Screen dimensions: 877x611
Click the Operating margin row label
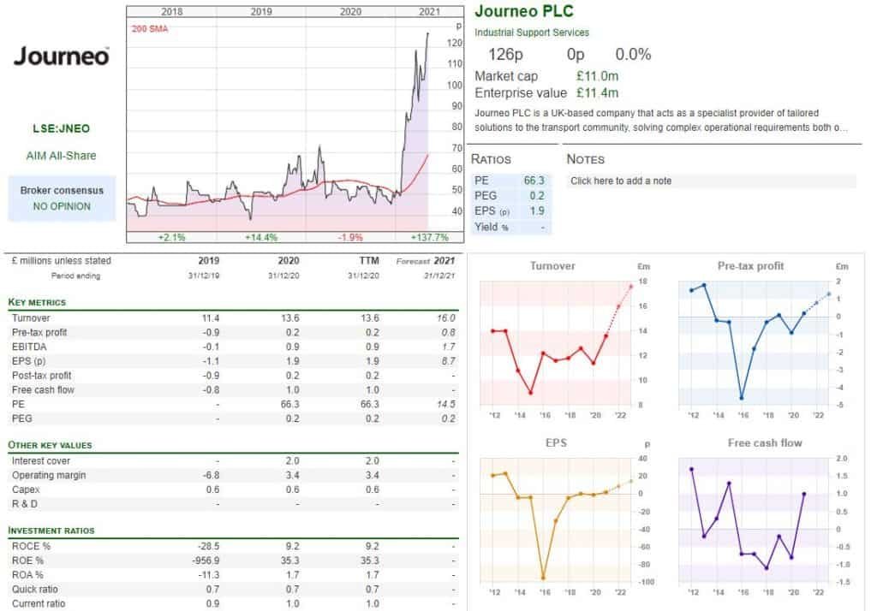click(x=49, y=475)
